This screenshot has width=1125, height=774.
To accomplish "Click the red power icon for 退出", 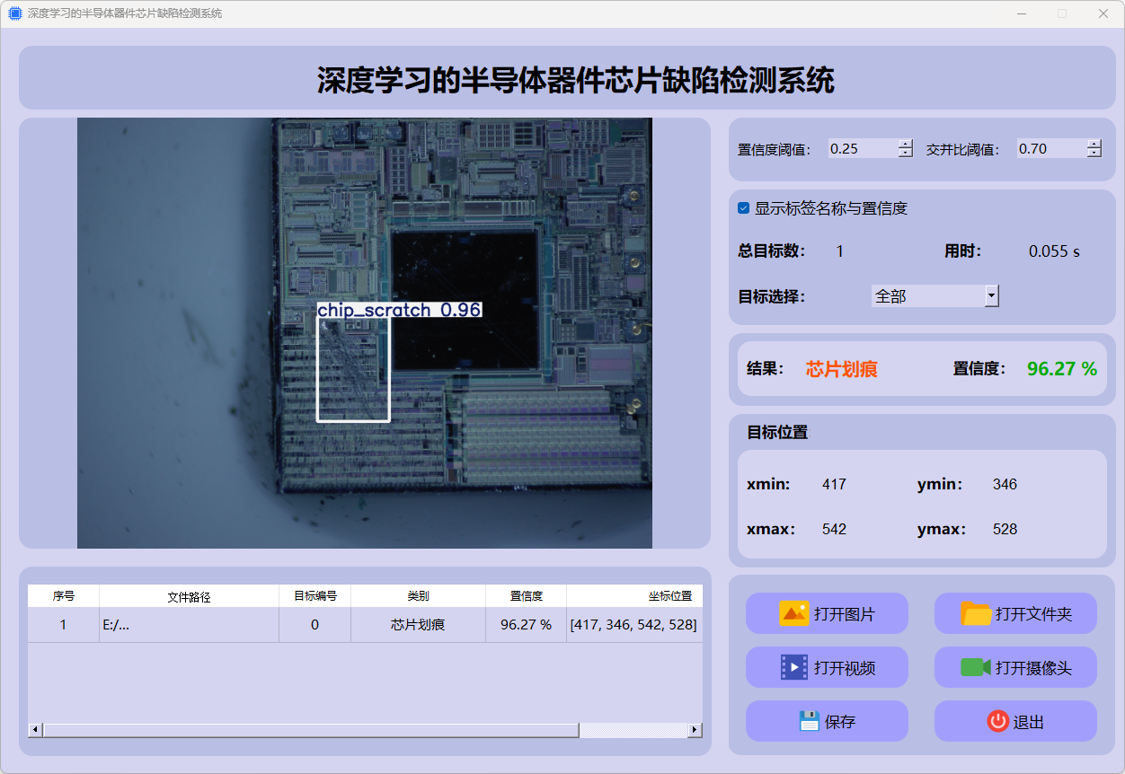I will (997, 721).
